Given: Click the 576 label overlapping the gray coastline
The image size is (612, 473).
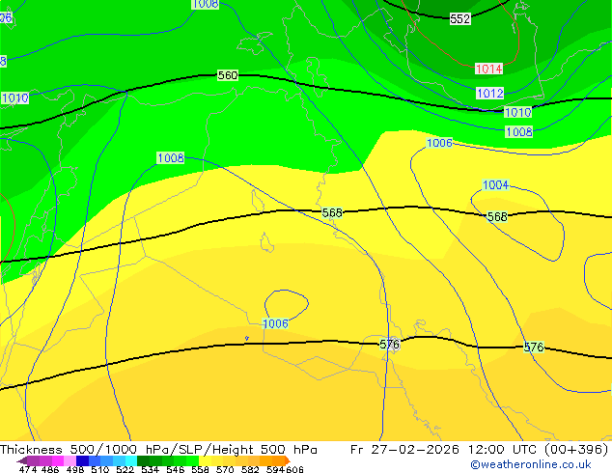Looking at the screenshot, I should point(390,345).
